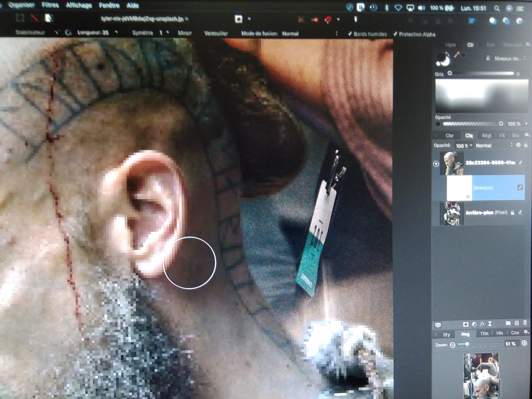The image size is (532, 399).
Task: Click the Miroir button
Action: pyautogui.click(x=184, y=33)
